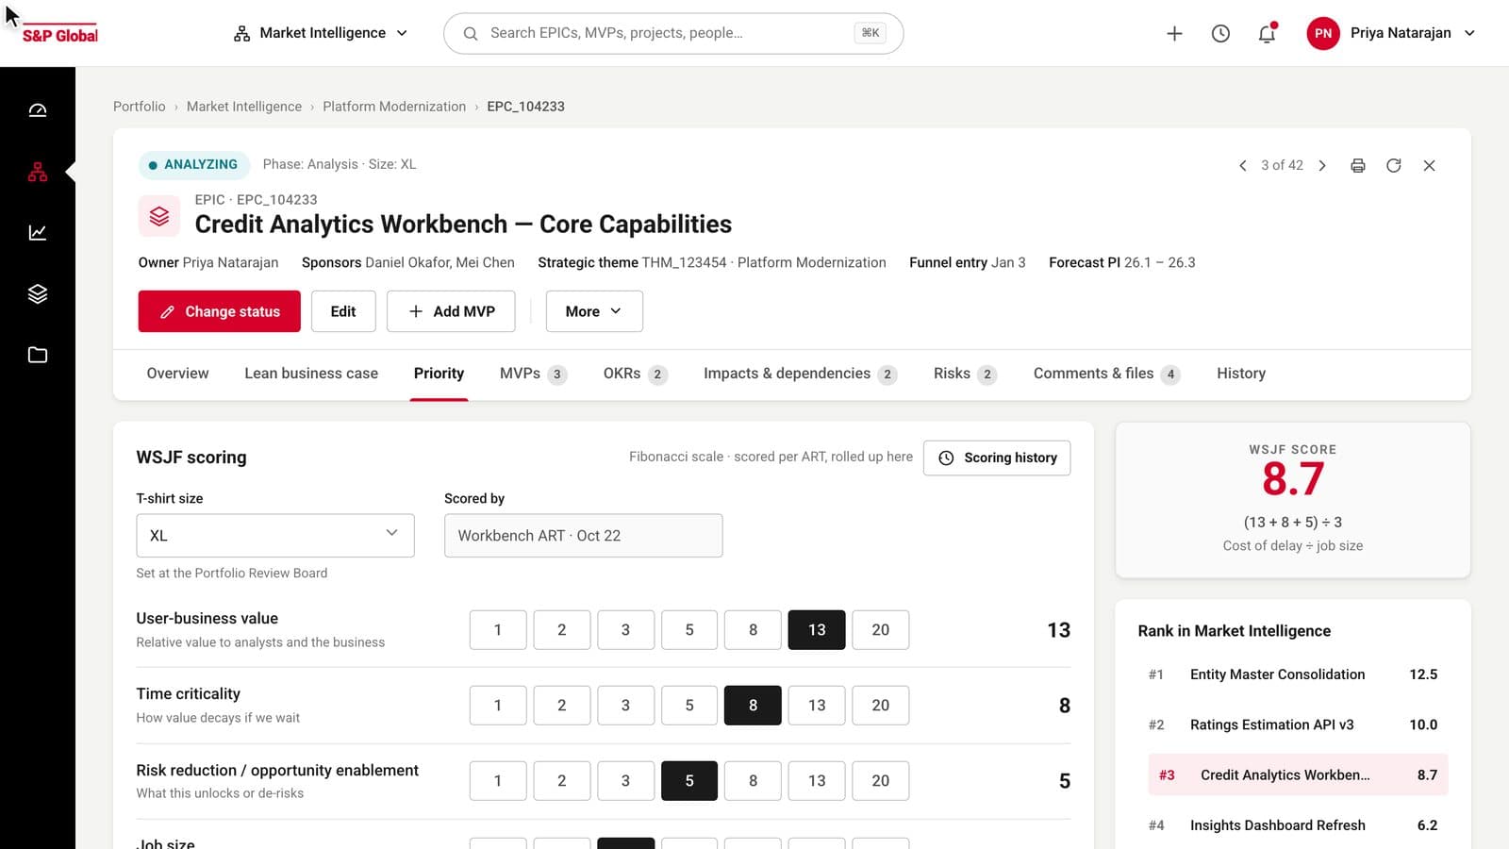
Task: Click the Scored by Workbench ART field
Action: point(584,536)
